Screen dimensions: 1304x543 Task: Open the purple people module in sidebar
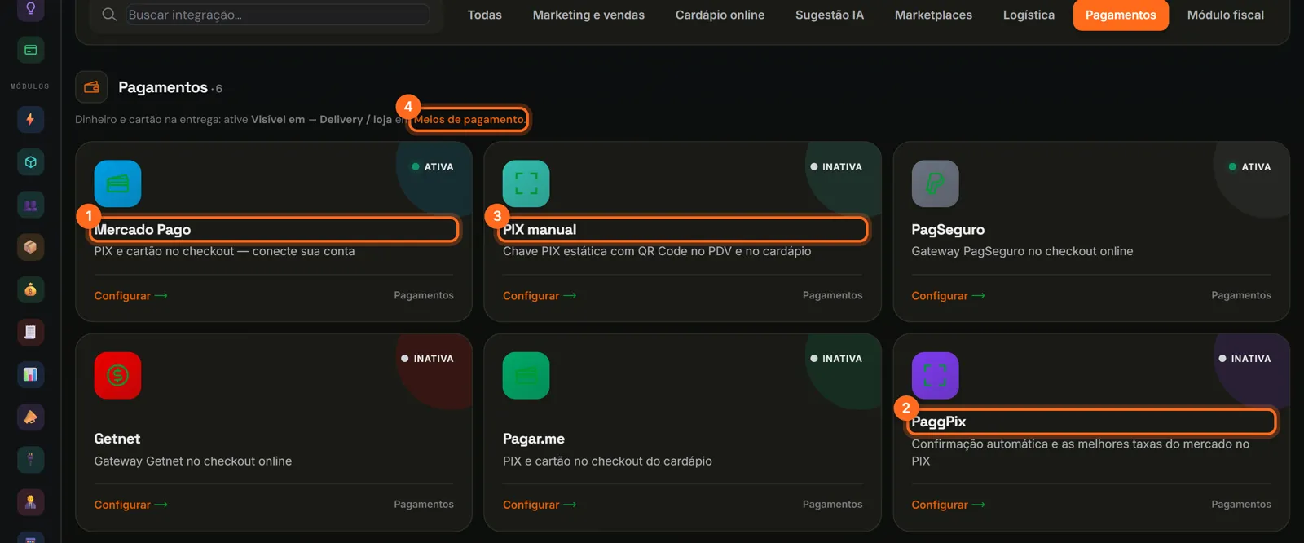[30, 205]
